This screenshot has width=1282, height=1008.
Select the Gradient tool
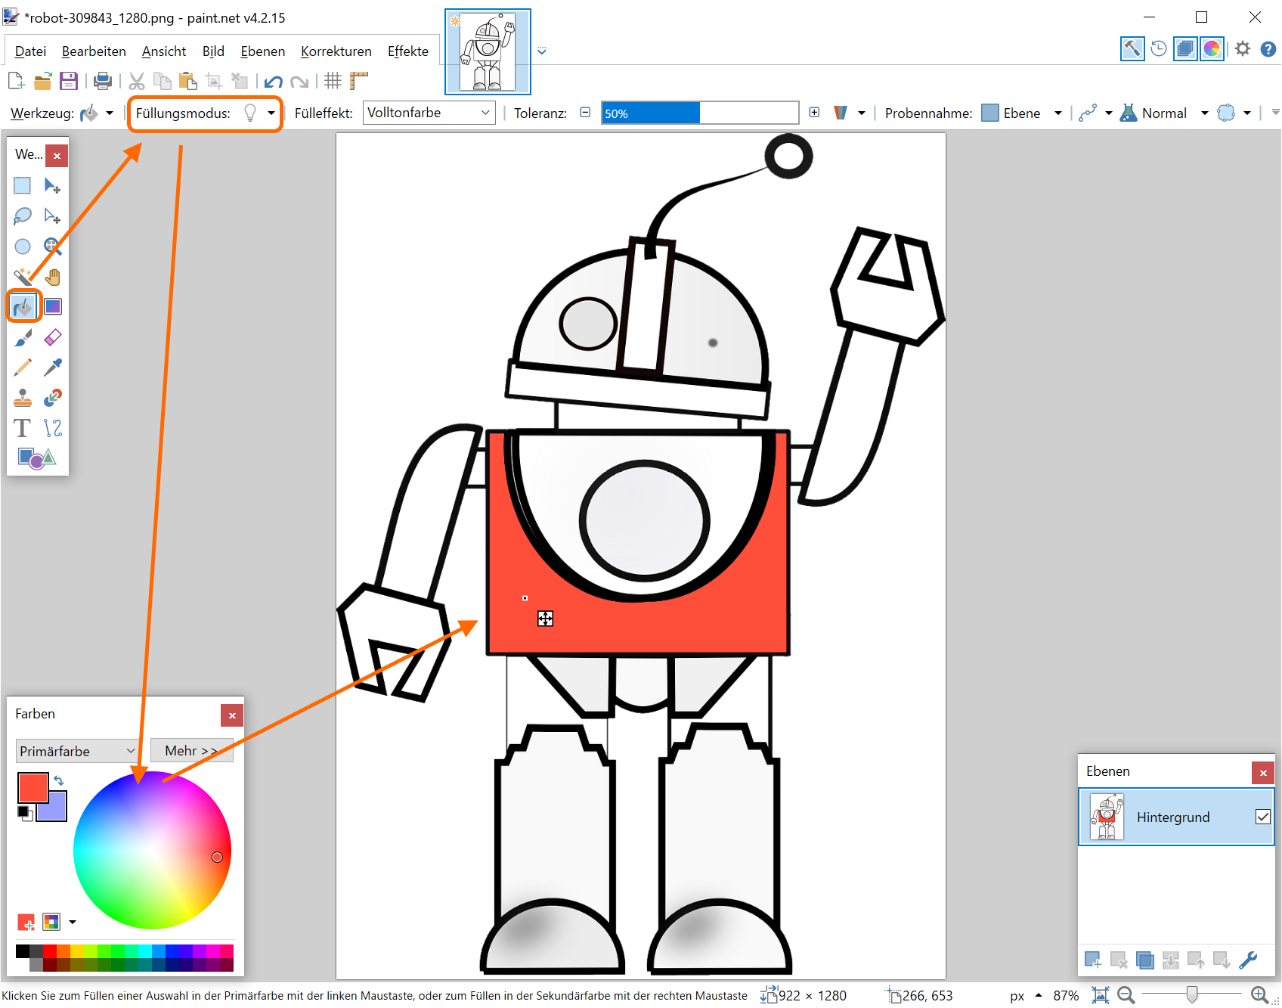(53, 307)
